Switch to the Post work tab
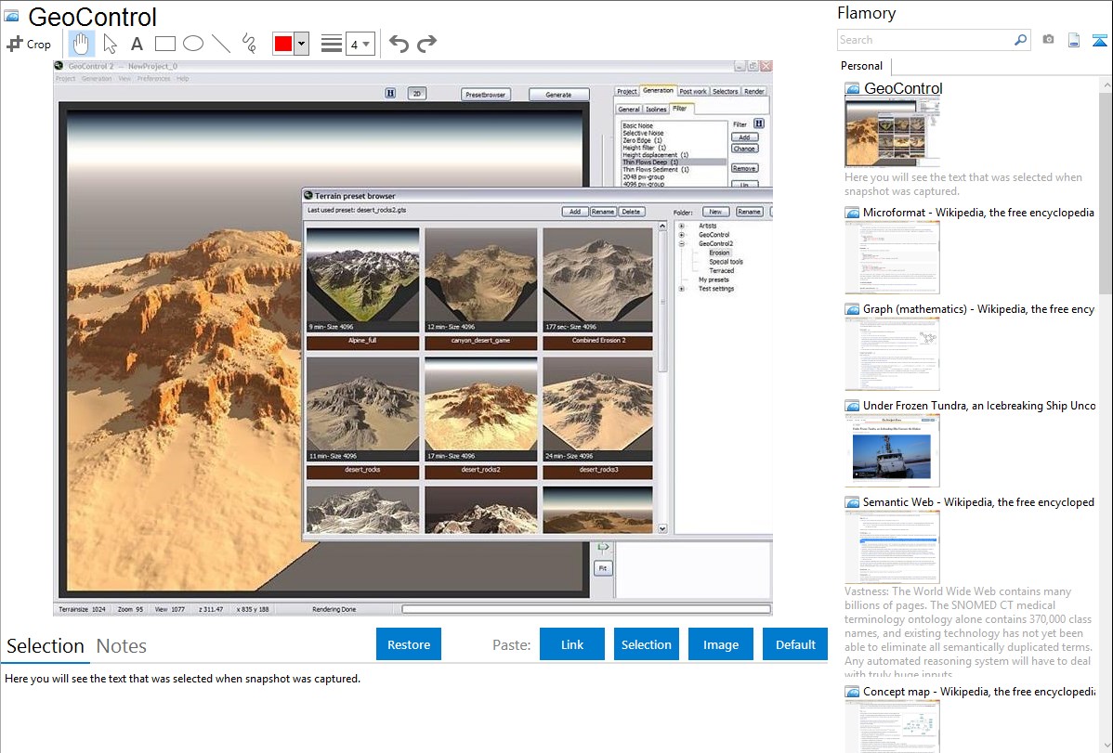The height and width of the screenshot is (753, 1113). point(693,92)
